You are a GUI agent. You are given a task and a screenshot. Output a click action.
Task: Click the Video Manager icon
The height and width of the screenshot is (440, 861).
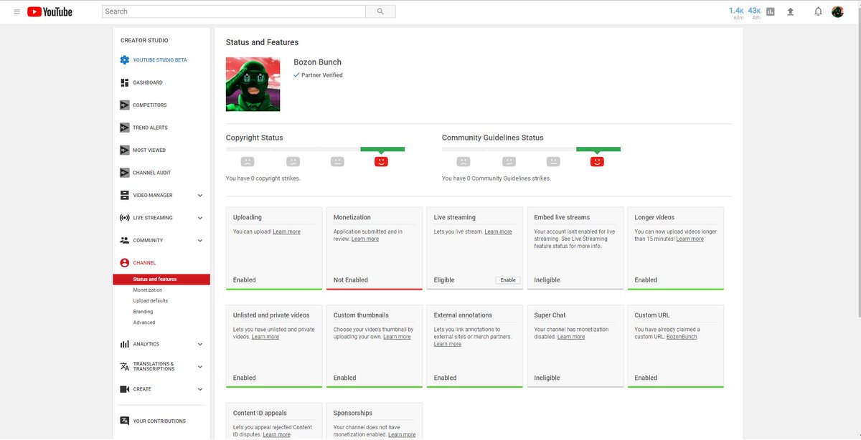click(125, 195)
